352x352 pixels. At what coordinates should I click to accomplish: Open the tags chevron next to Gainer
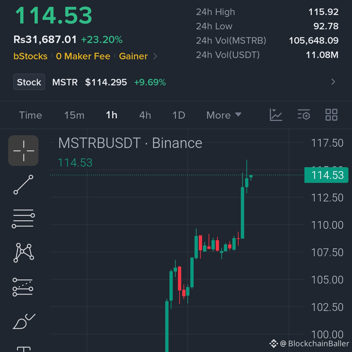click(x=155, y=56)
